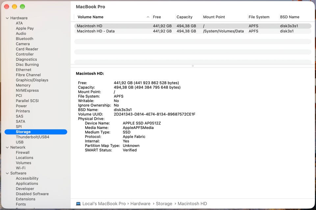The image size is (316, 210).
Task: Sort volumes by Free column
Action: click(x=157, y=17)
